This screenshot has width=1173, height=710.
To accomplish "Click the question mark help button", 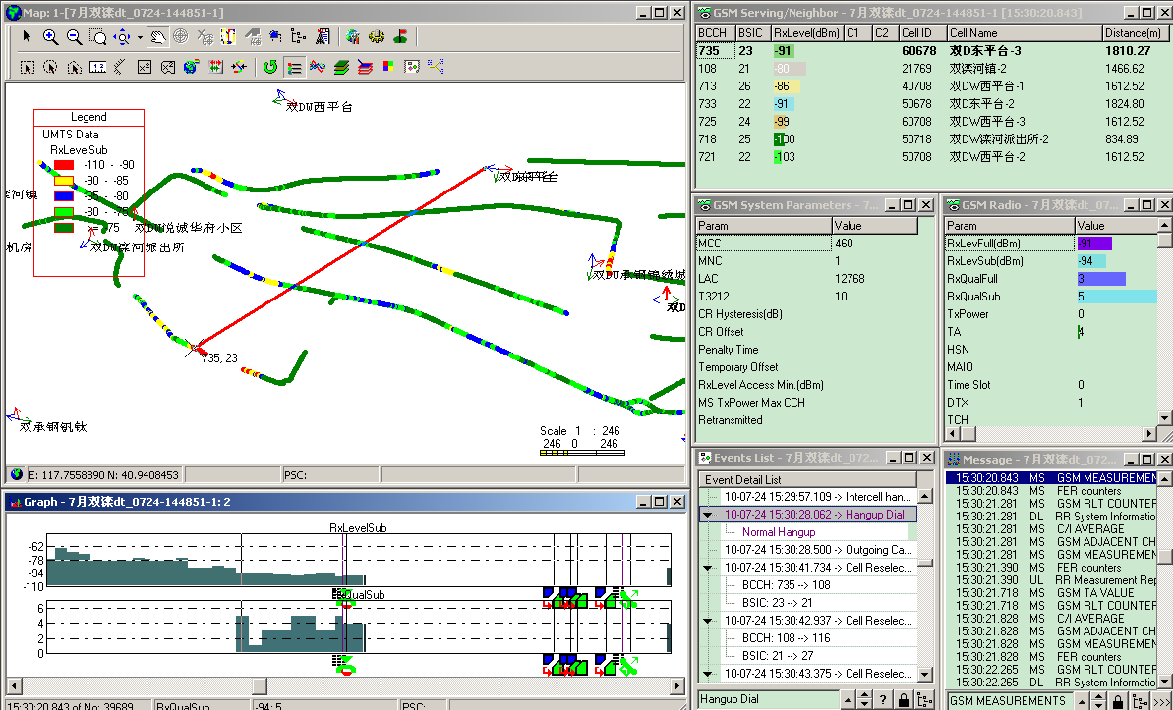I will pos(882,700).
